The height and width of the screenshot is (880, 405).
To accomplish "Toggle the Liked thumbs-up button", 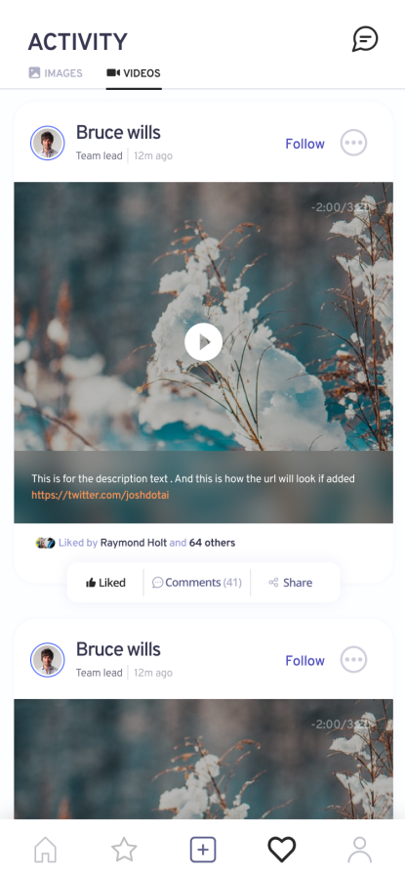I will (x=105, y=583).
